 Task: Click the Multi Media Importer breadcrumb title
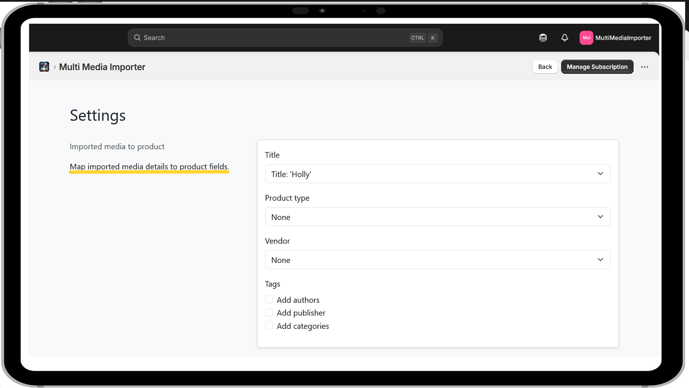click(x=102, y=67)
